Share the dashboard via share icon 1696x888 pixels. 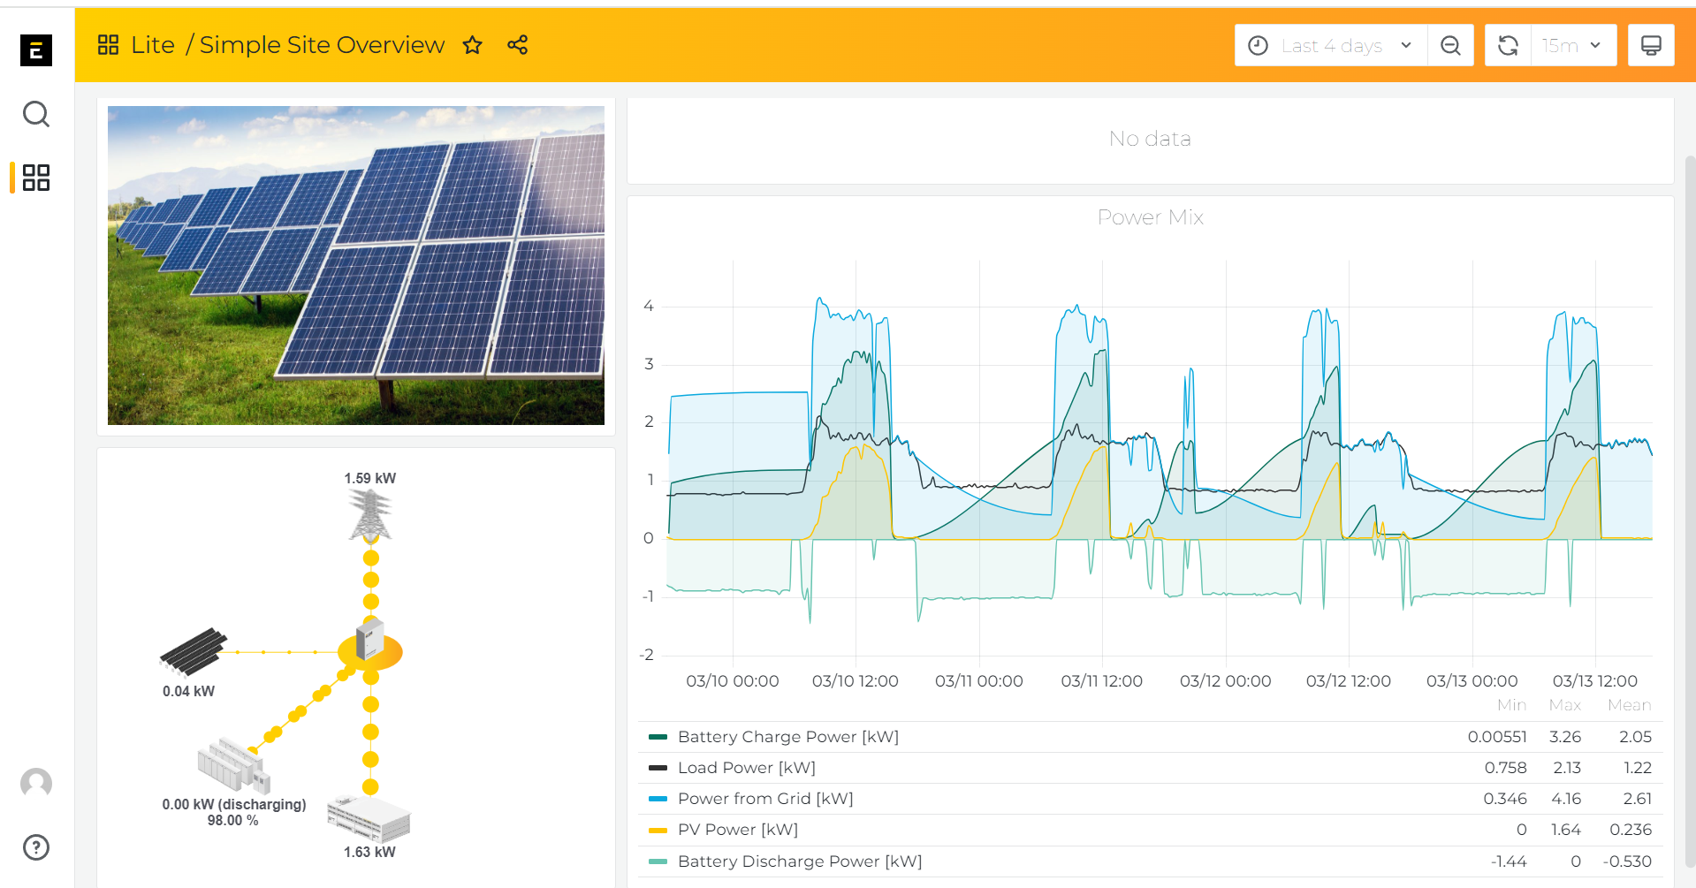(x=518, y=45)
